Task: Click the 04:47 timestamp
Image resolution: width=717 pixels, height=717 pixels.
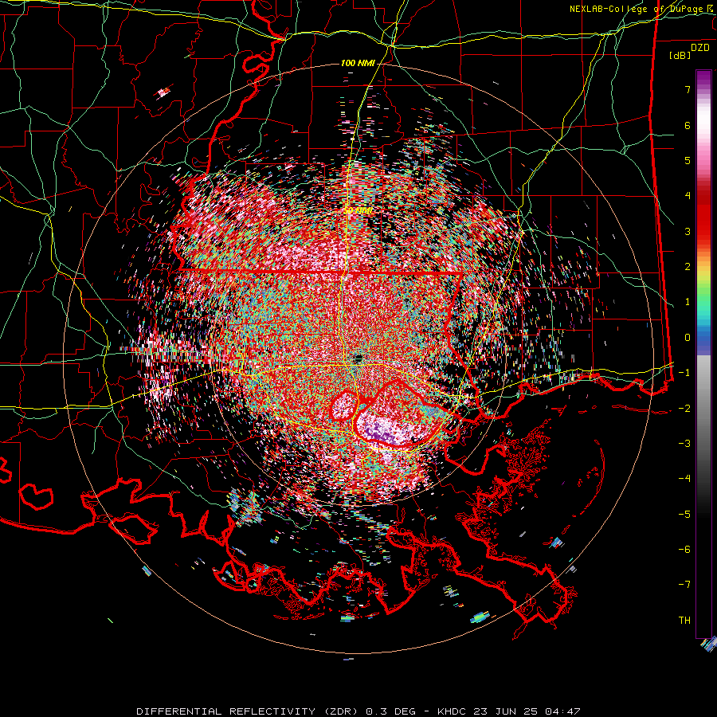Action: pos(565,711)
